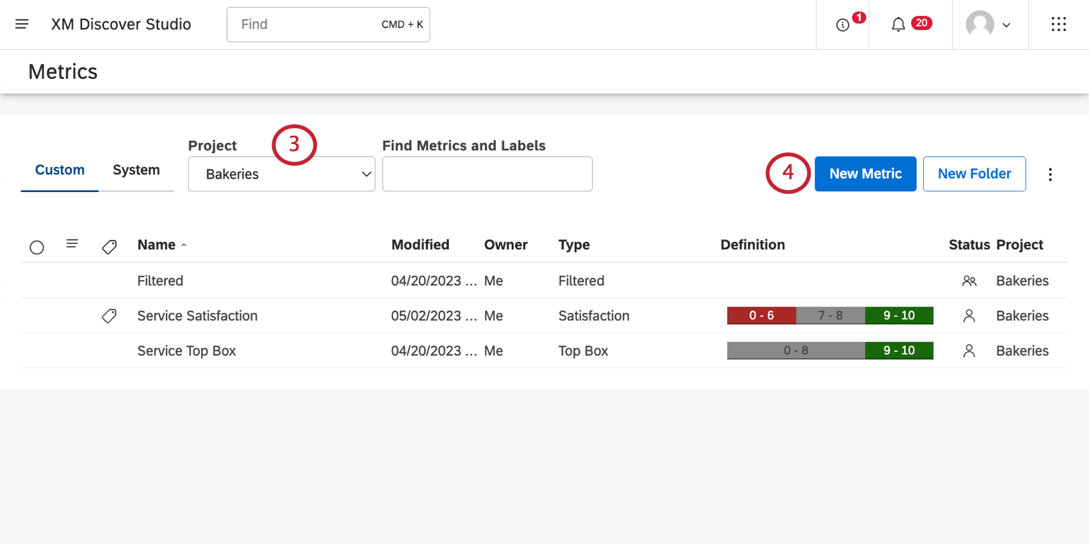Sort the table by Name column
This screenshot has width=1089, height=544.
point(157,245)
